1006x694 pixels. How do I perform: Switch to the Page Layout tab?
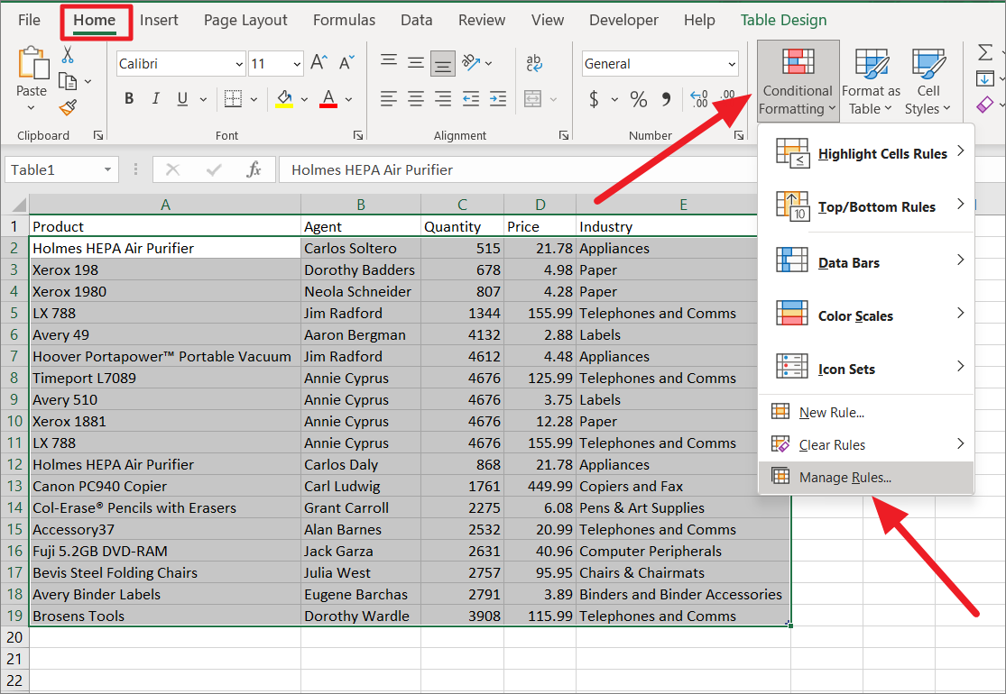(245, 21)
